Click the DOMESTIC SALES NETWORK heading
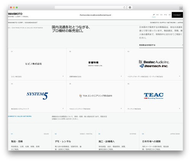Viewport: 191px width, 162px height. tap(20, 116)
